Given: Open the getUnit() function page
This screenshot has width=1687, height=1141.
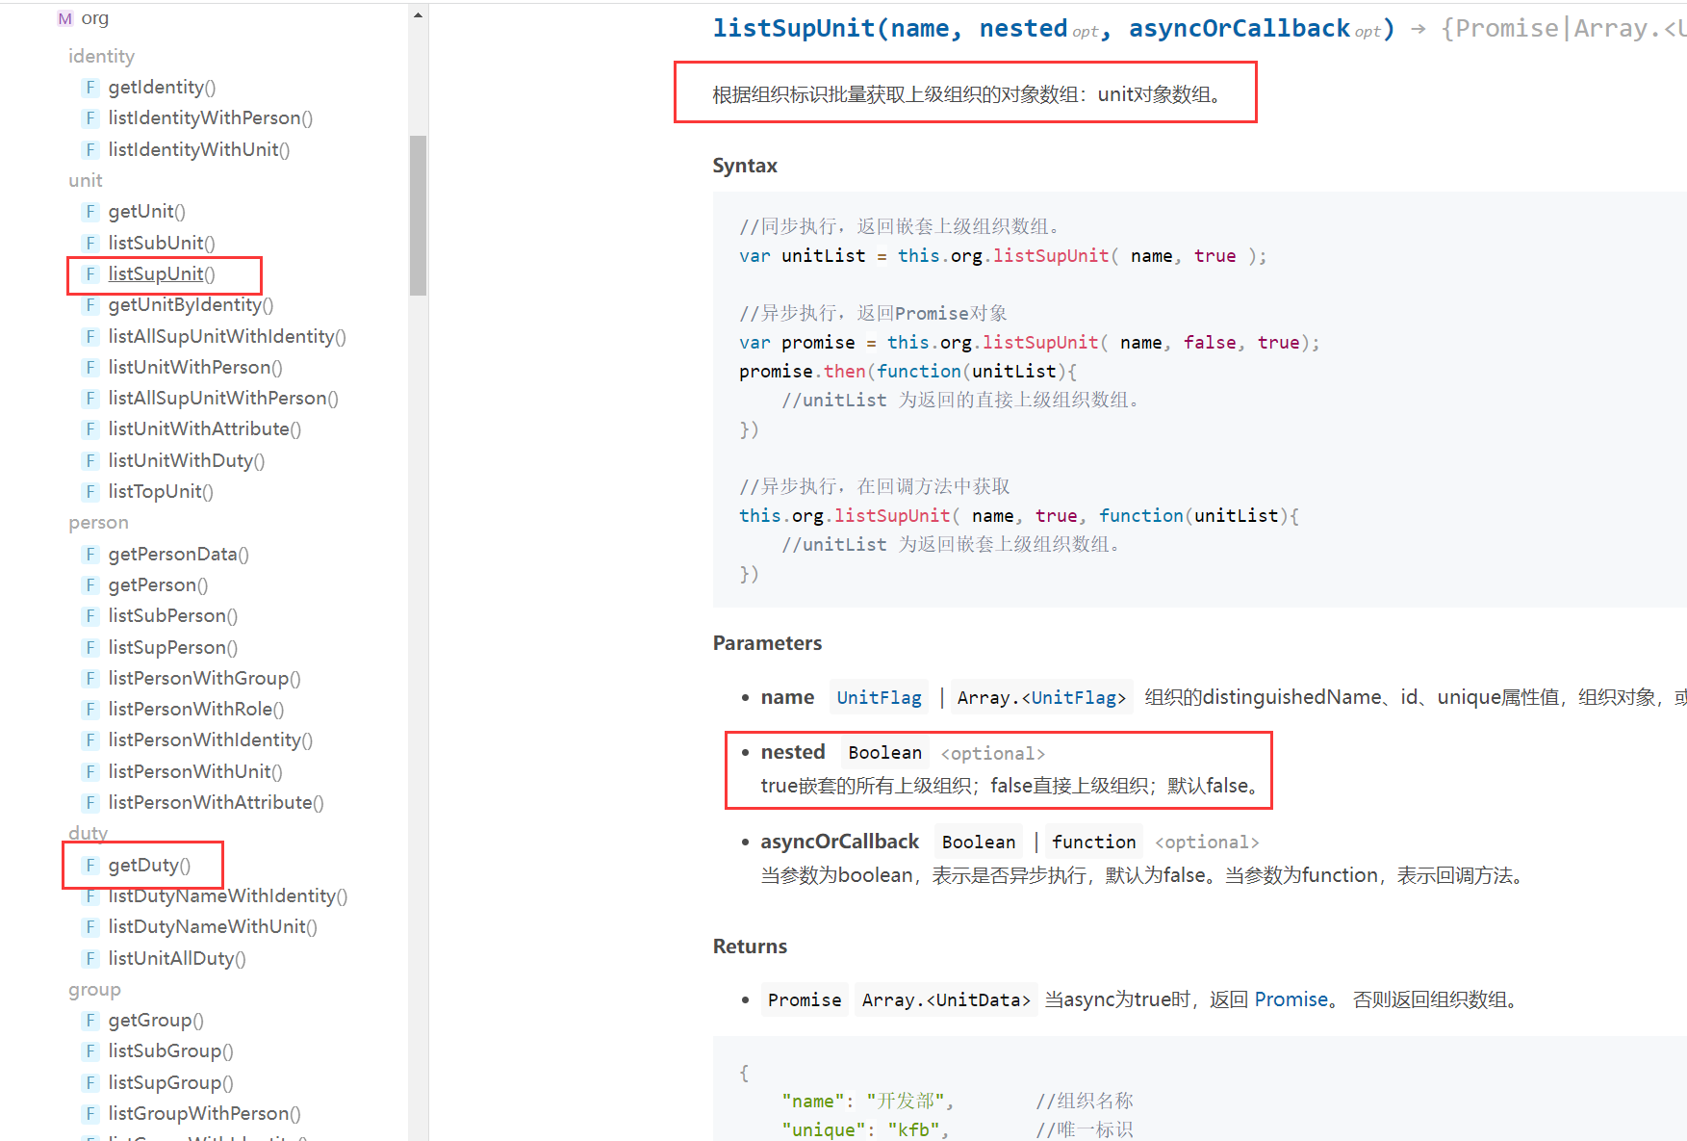Looking at the screenshot, I should pos(146,212).
